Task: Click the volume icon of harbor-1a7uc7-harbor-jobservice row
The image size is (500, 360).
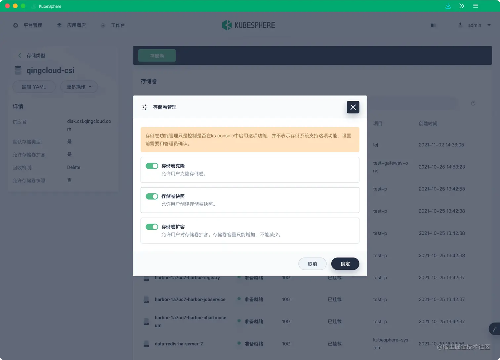Action: pos(146,300)
